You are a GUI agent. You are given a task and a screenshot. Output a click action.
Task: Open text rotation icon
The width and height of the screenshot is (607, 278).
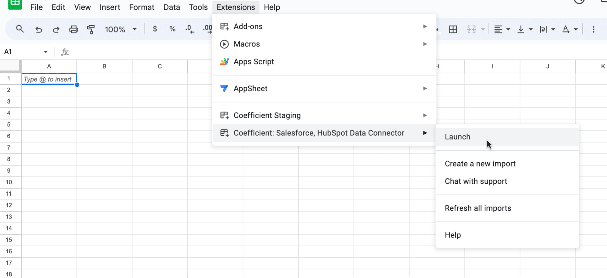pos(566,29)
